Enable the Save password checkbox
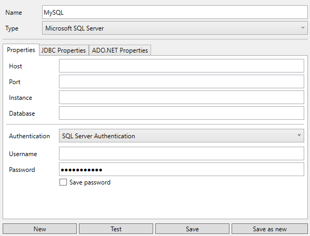This screenshot has width=310, height=236. pyautogui.click(x=63, y=182)
